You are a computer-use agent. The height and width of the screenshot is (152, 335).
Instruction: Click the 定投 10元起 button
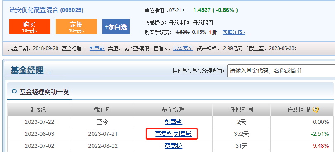76,27
